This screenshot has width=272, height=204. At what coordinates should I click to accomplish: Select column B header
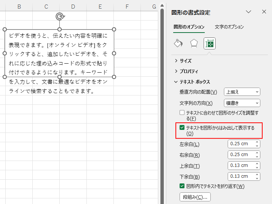(19, 7)
